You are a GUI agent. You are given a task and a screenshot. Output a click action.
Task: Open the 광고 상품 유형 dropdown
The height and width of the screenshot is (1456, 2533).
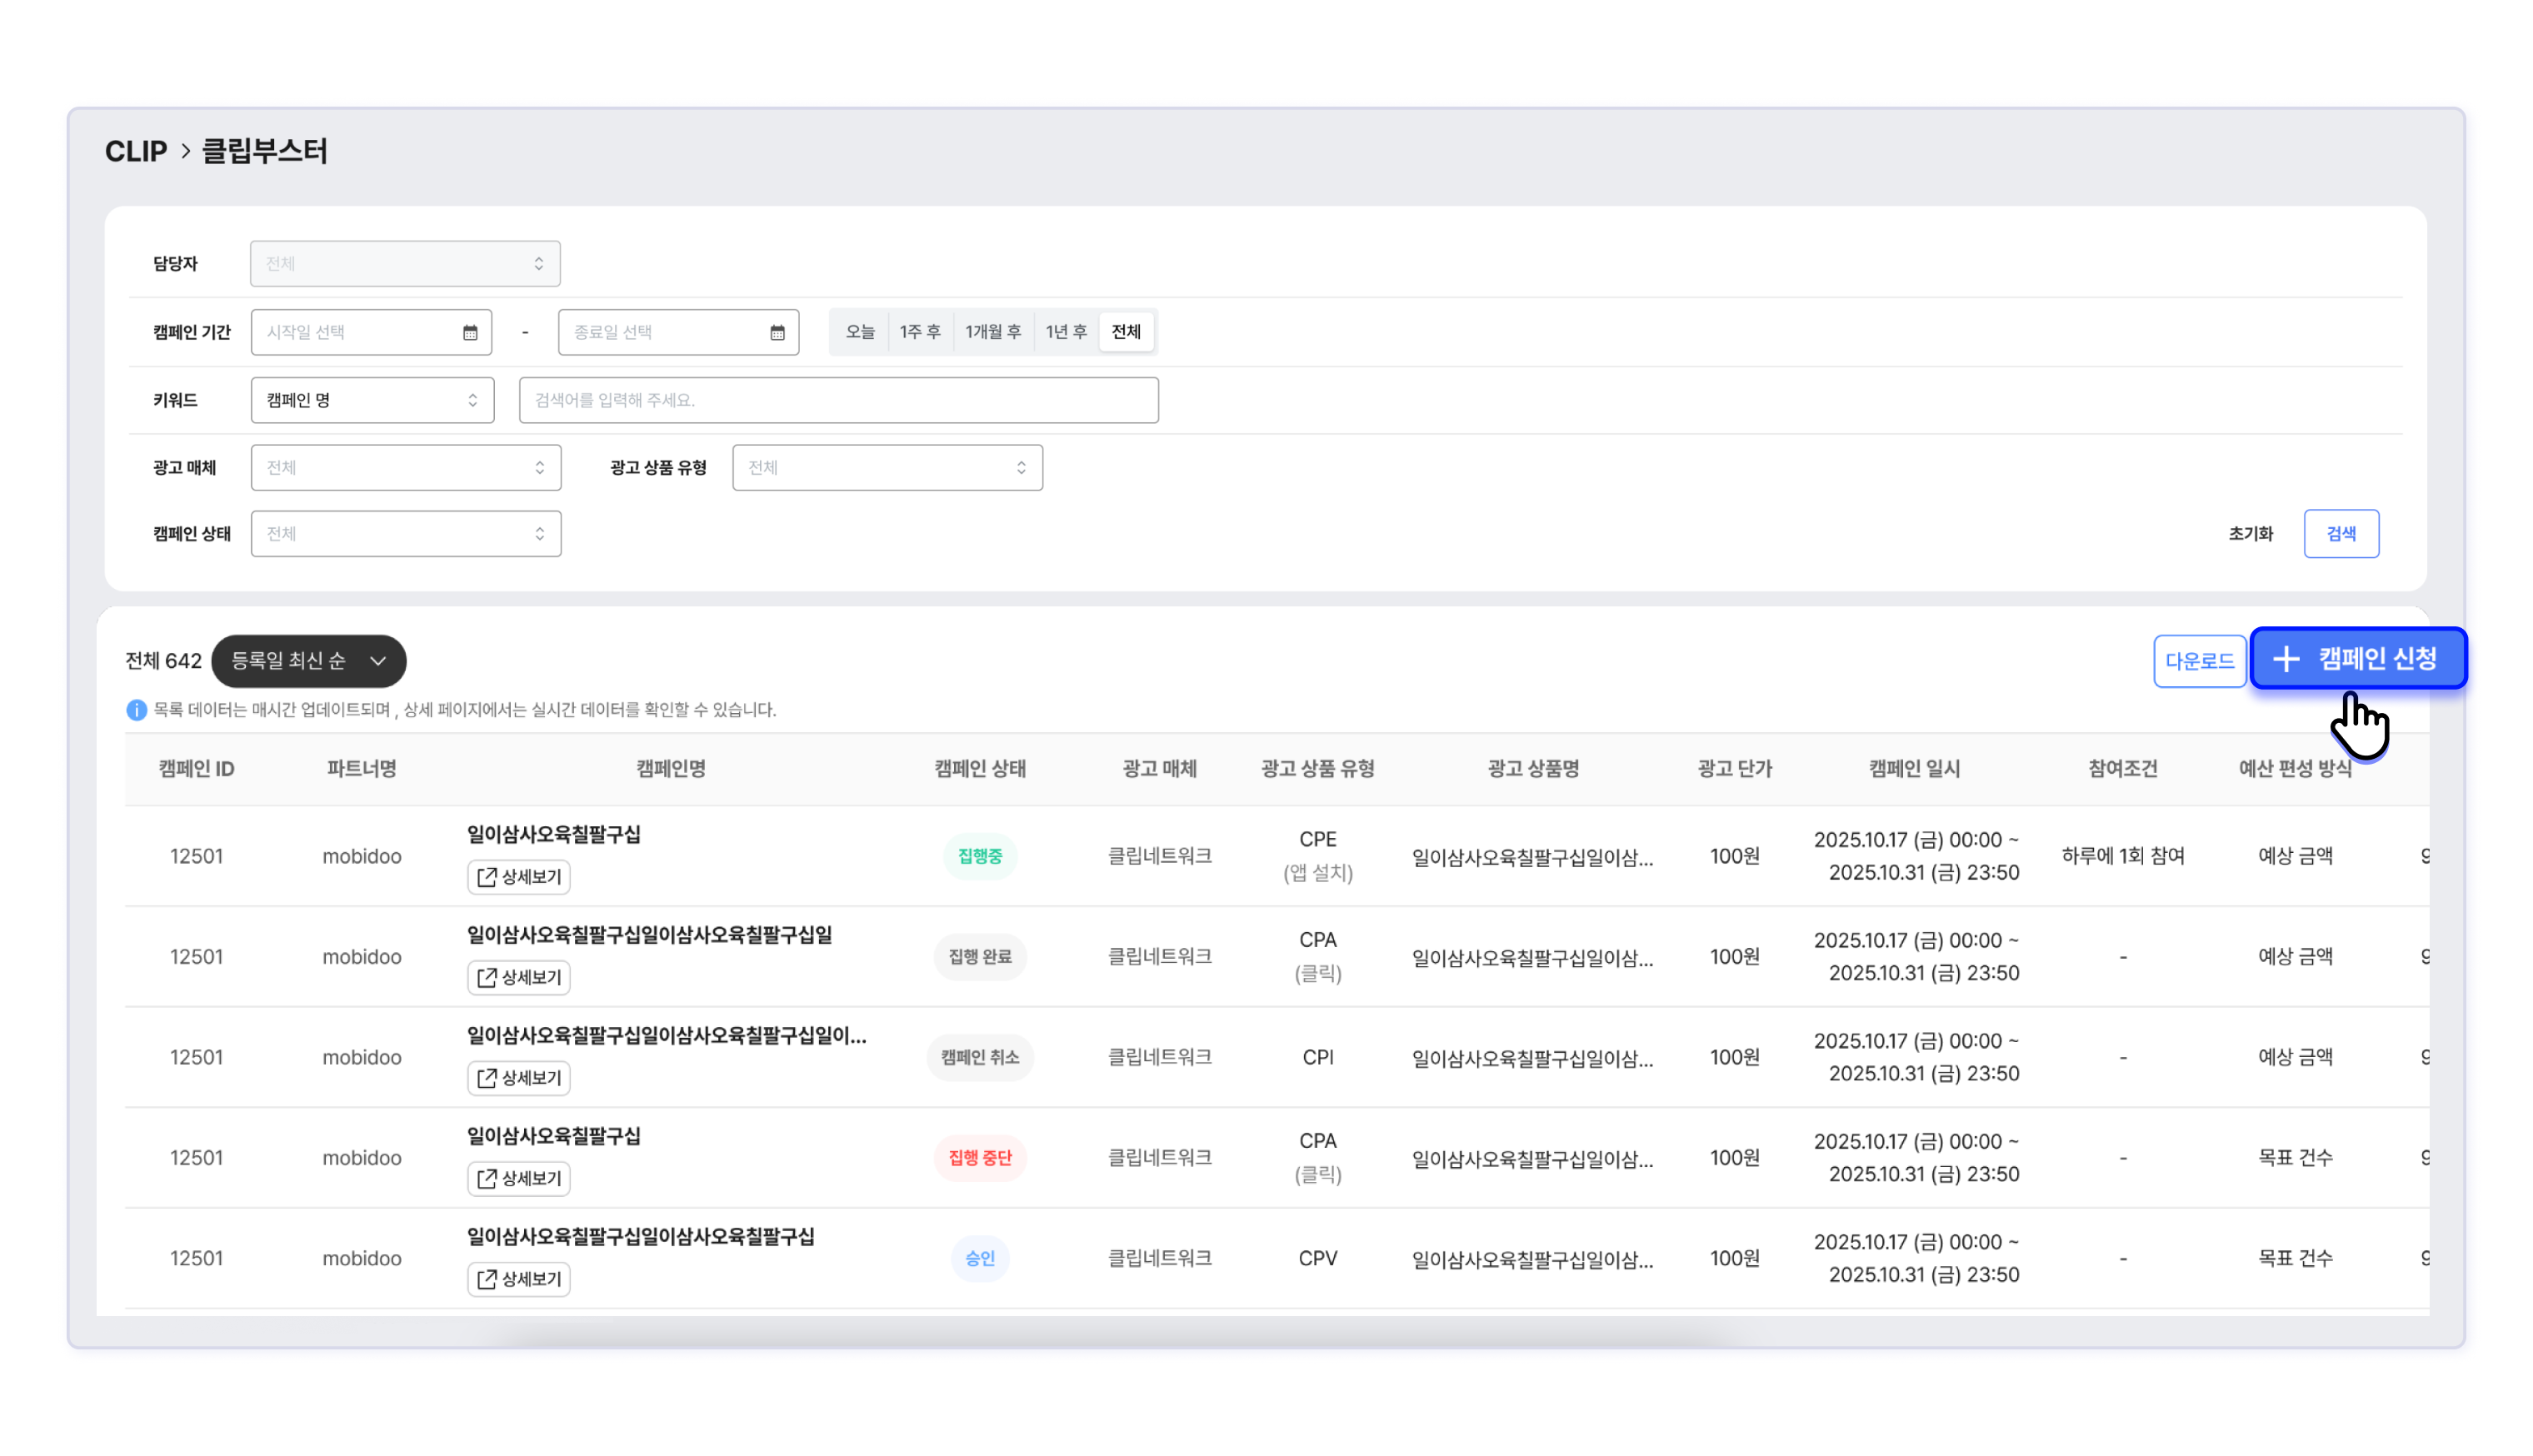pos(887,468)
